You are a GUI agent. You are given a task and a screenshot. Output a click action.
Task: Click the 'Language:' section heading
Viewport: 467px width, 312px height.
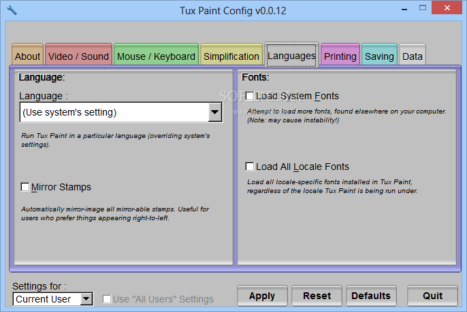tap(42, 77)
